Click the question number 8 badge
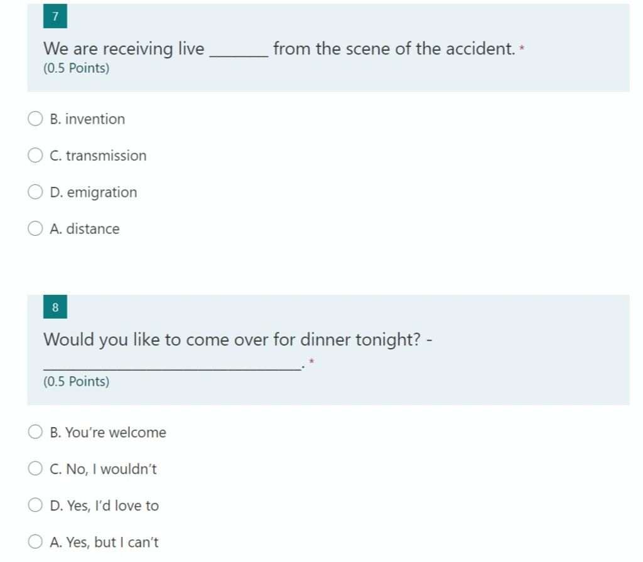Image resolution: width=643 pixels, height=562 pixels. (55, 307)
